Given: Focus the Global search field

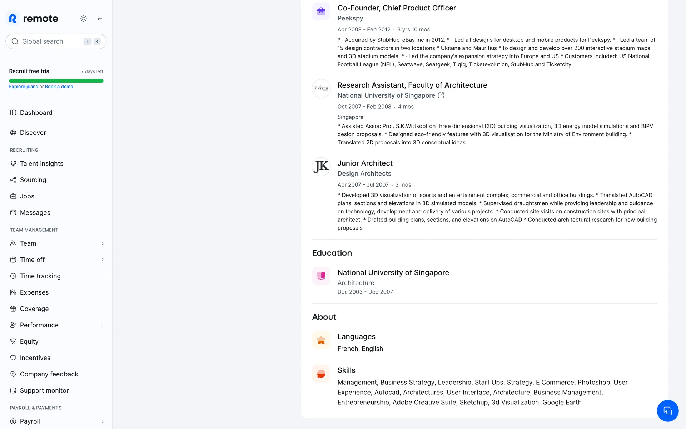Looking at the screenshot, I should [x=50, y=41].
